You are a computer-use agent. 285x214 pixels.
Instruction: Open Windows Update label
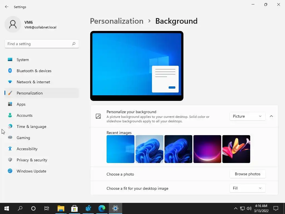pos(31,171)
